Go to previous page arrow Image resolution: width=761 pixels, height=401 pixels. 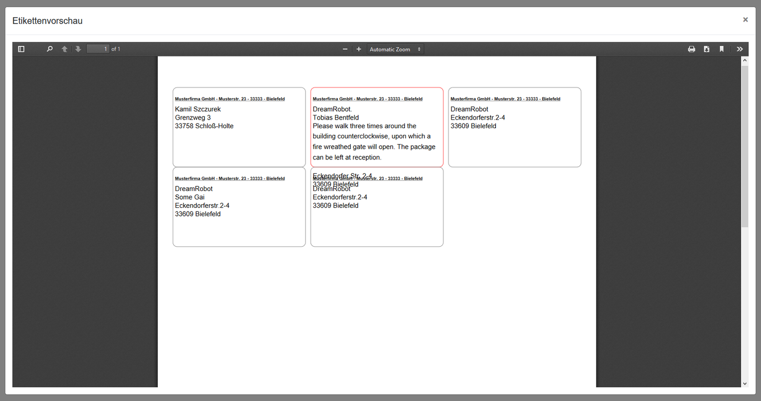(64, 49)
